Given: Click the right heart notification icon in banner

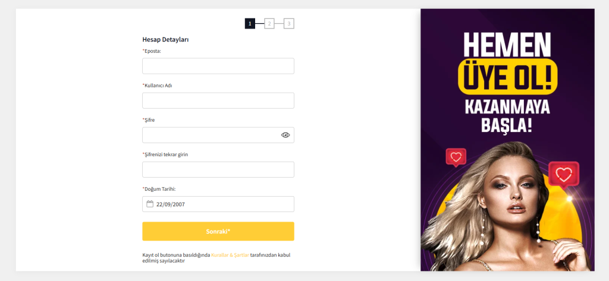Looking at the screenshot, I should click(563, 175).
